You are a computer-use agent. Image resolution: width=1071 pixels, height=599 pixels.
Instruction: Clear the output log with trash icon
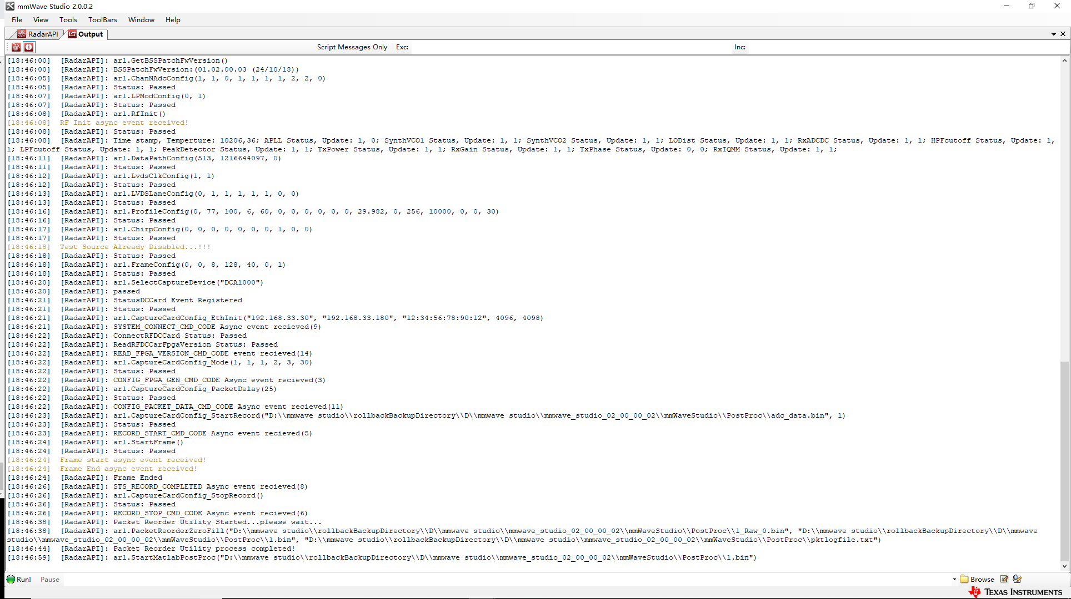tap(16, 47)
